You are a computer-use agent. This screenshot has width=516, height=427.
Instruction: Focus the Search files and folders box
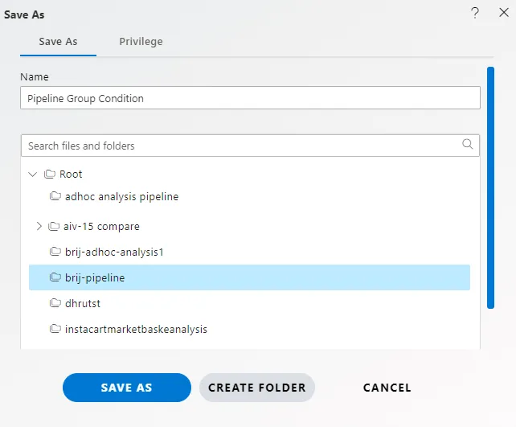point(250,146)
